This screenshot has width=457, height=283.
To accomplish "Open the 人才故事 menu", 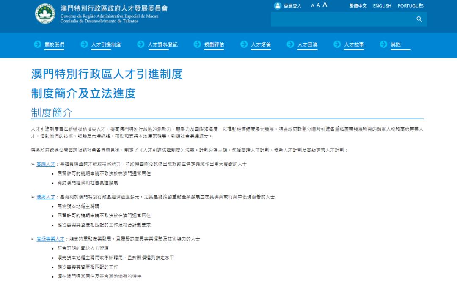I will point(354,44).
